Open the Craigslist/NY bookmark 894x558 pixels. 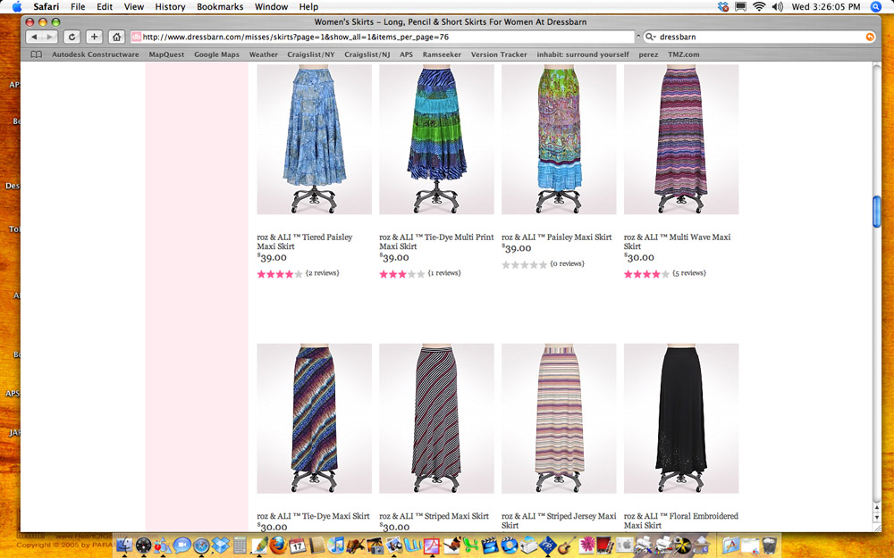[x=311, y=54]
